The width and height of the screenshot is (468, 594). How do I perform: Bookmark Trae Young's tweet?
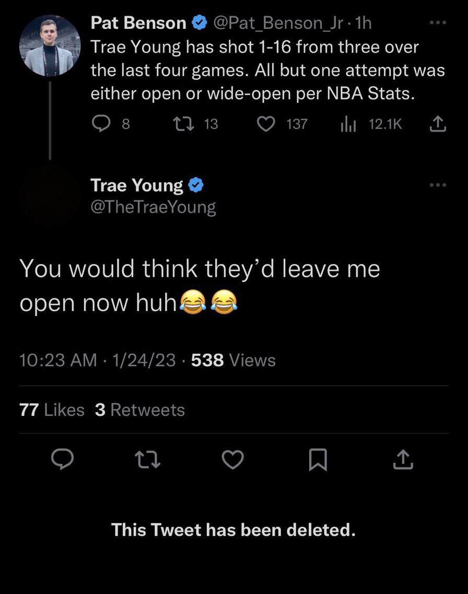[x=317, y=459]
